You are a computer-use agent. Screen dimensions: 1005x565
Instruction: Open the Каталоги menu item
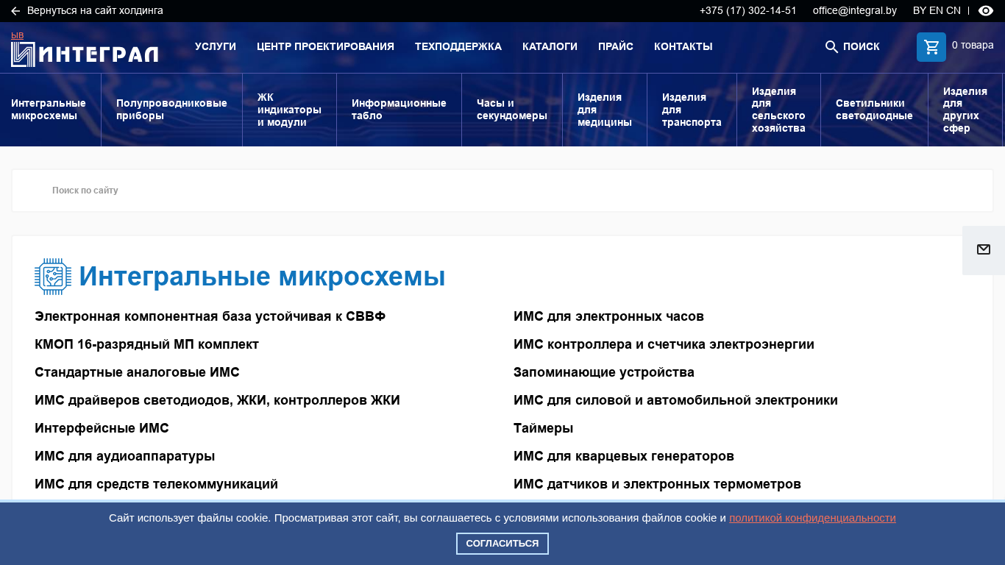click(x=550, y=46)
